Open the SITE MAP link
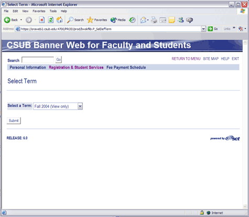This screenshot has height=217, width=249. tap(211, 59)
